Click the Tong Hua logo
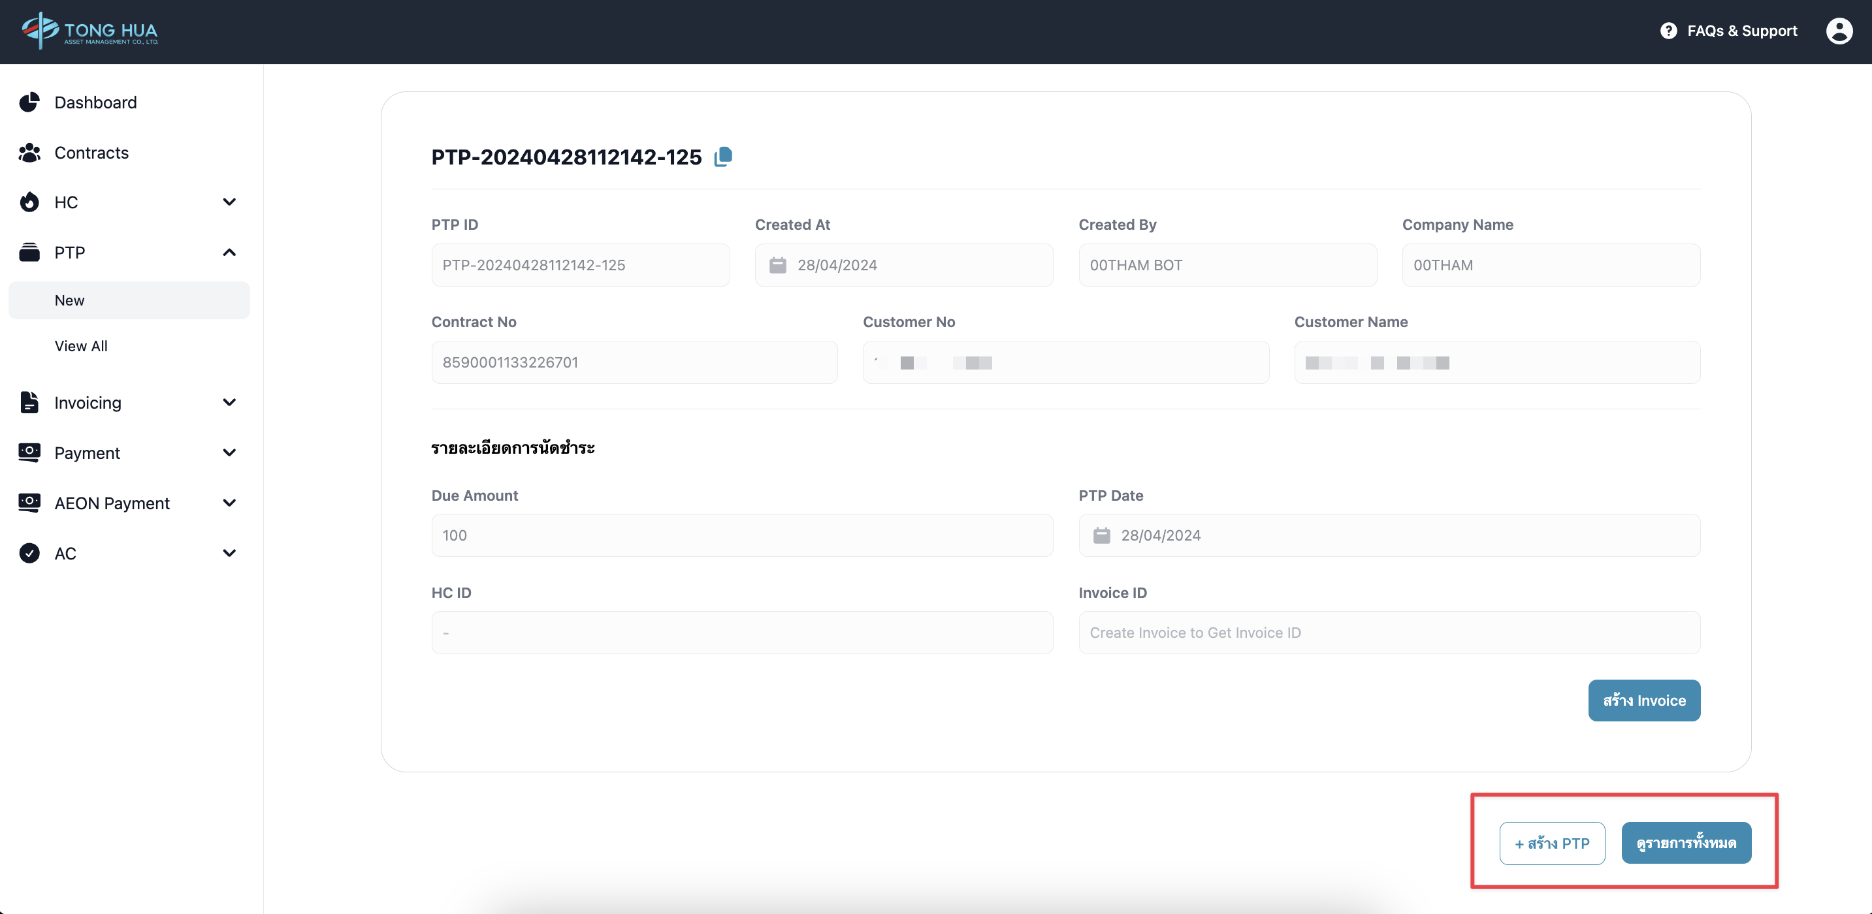 [x=90, y=31]
